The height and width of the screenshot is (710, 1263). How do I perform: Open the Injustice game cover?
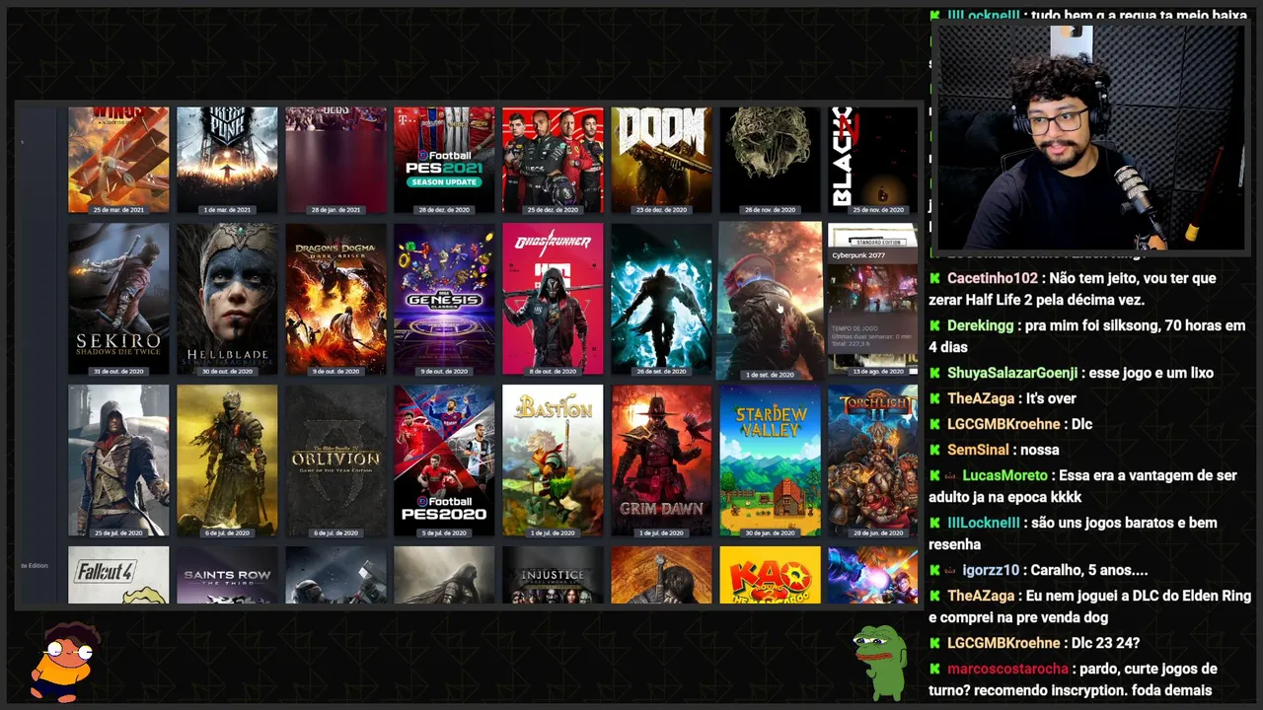[x=553, y=575]
